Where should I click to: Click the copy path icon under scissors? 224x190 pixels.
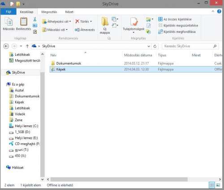click(x=35, y=26)
